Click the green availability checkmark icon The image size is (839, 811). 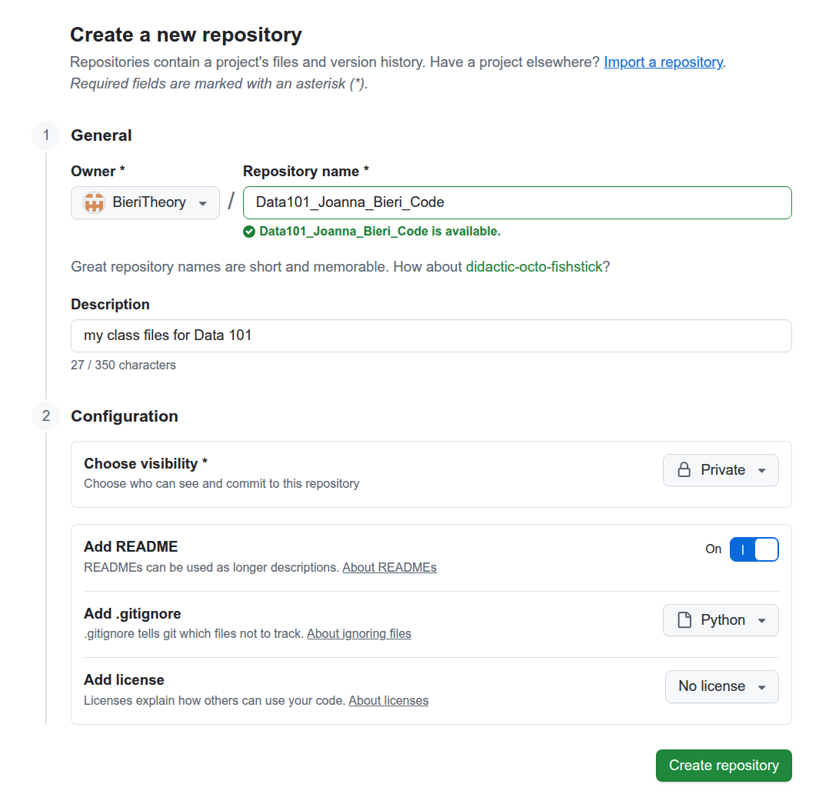pyautogui.click(x=249, y=232)
